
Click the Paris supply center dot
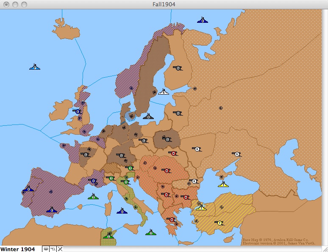(89, 149)
